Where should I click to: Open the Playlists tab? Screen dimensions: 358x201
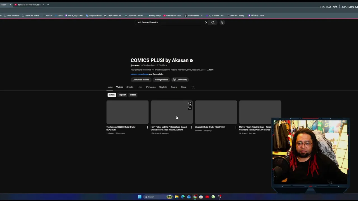(163, 87)
